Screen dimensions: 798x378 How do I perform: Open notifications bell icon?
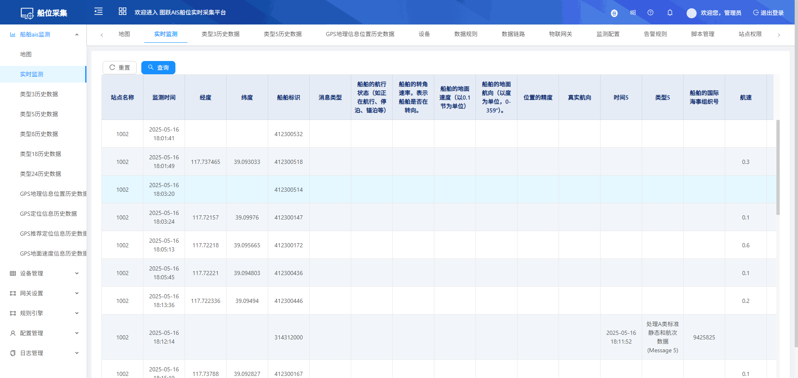pos(670,13)
